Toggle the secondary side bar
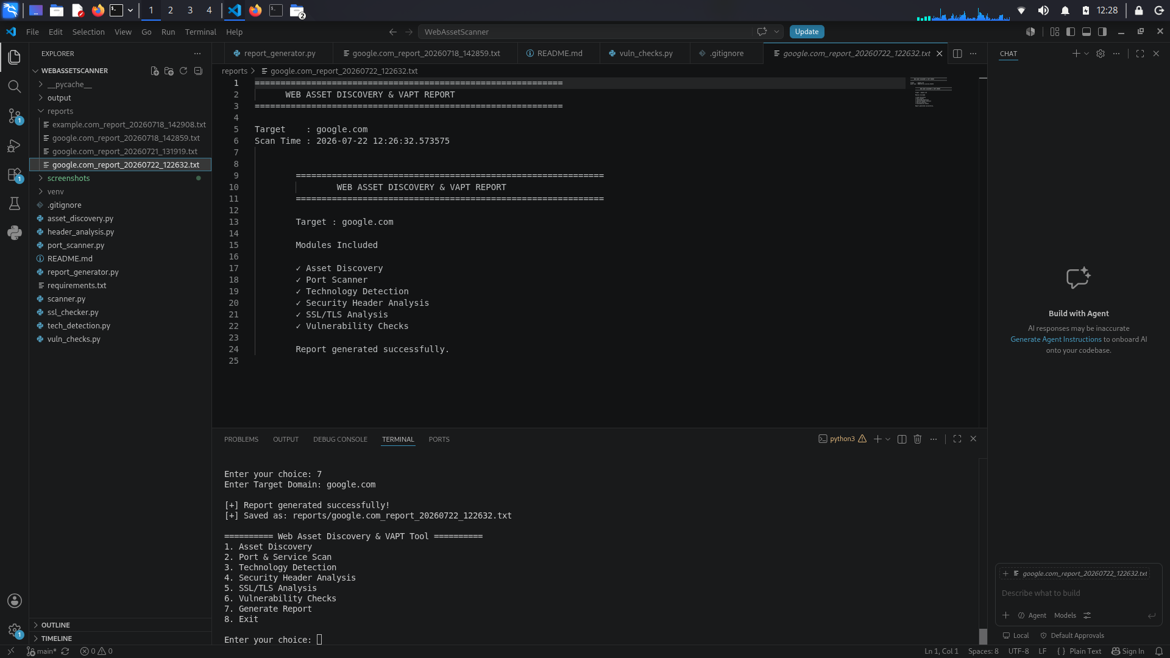 click(x=1102, y=32)
